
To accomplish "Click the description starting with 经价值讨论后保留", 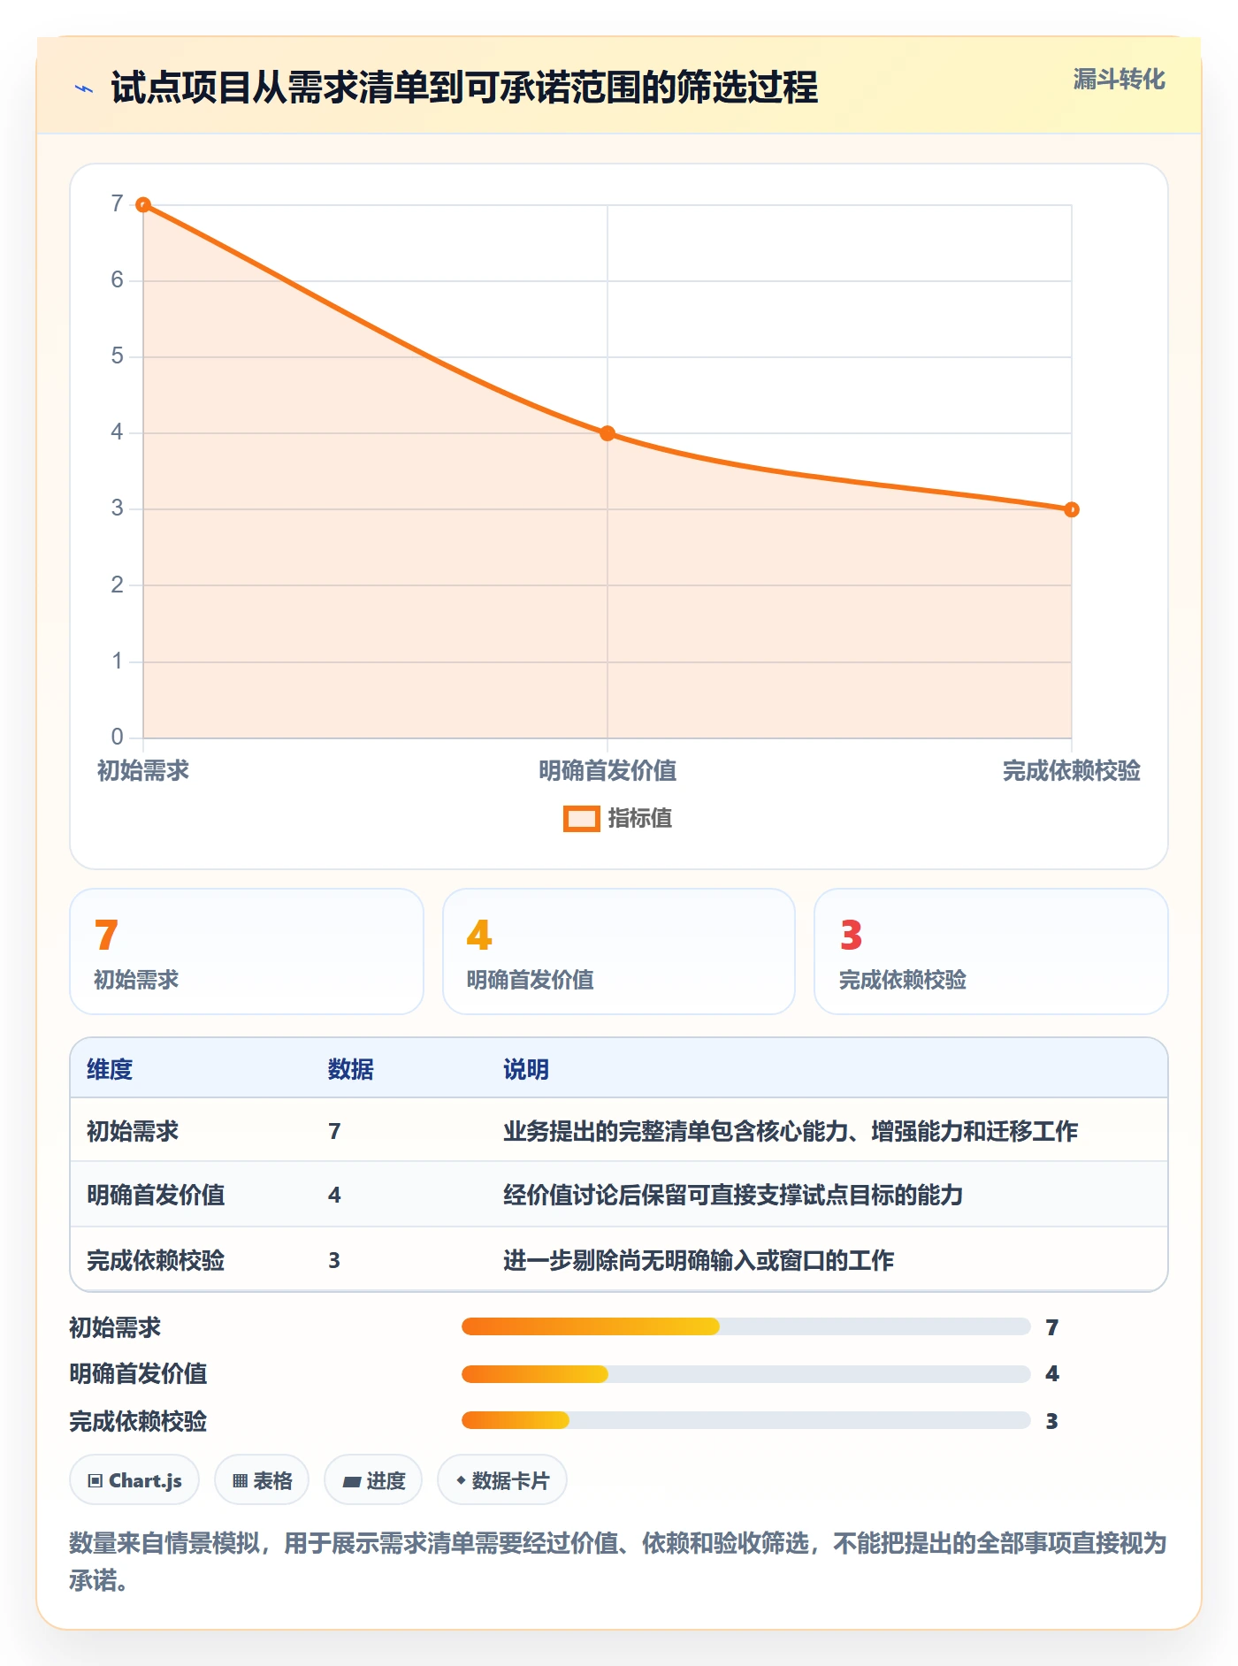I will pyautogui.click(x=733, y=1195).
